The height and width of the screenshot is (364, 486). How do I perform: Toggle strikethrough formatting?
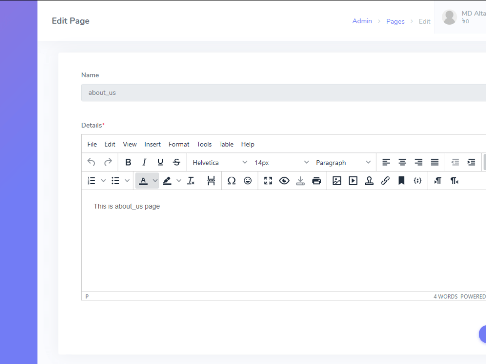[176, 162]
